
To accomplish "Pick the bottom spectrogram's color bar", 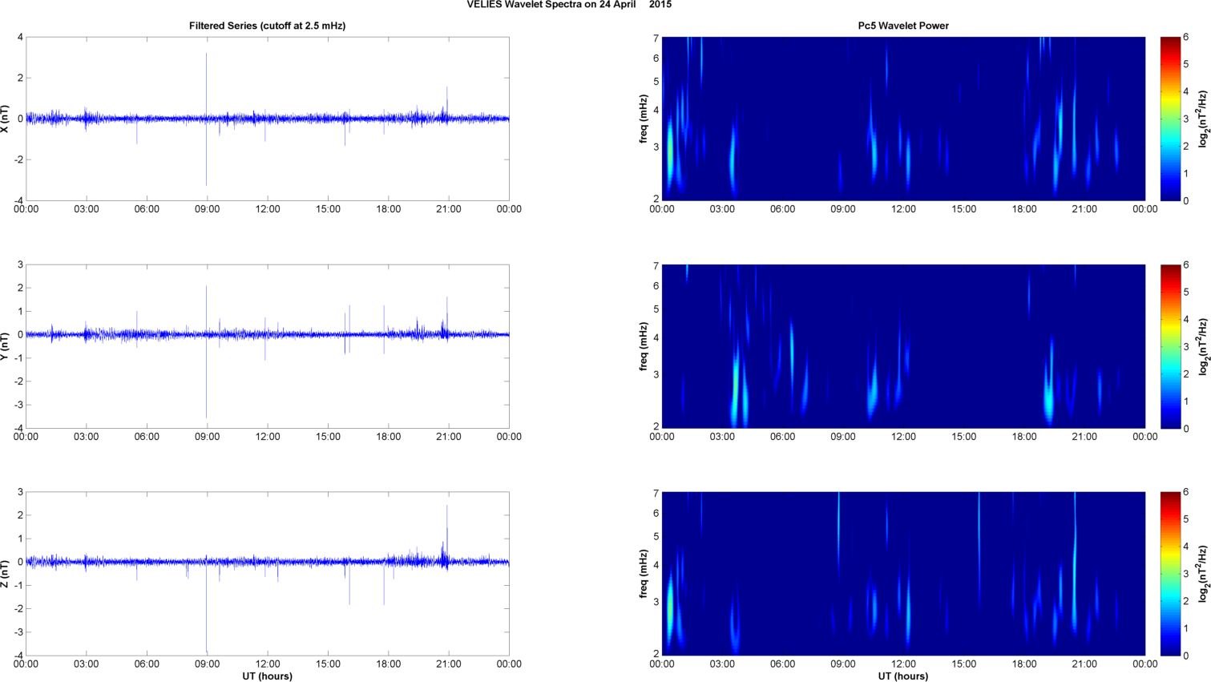I will tap(1170, 574).
